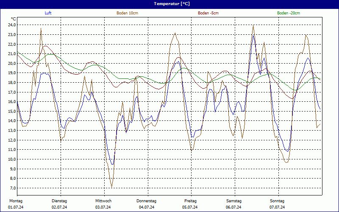Click the 'Mittwoch' day label
This screenshot has width=339, height=212.
pos(103,201)
